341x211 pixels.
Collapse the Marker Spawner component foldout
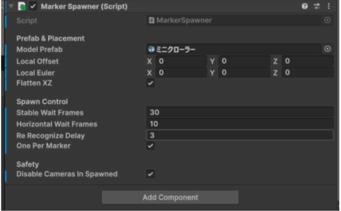tap(11, 6)
